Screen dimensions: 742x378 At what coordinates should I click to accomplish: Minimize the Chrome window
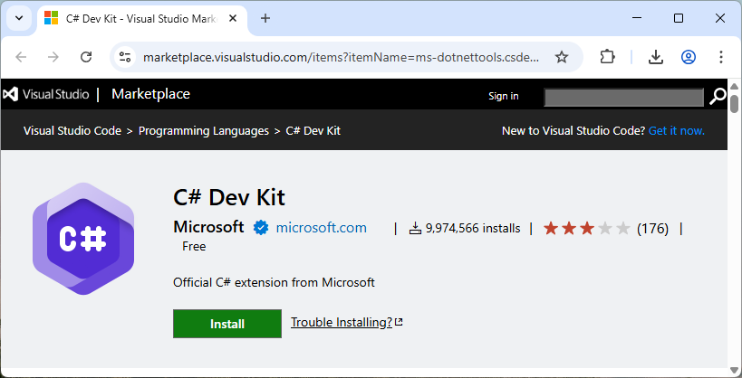(637, 18)
